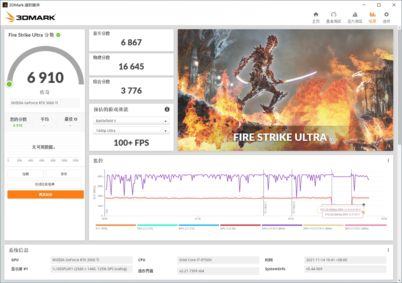
Task: Go to the 主页 home icon
Action: pos(316,17)
